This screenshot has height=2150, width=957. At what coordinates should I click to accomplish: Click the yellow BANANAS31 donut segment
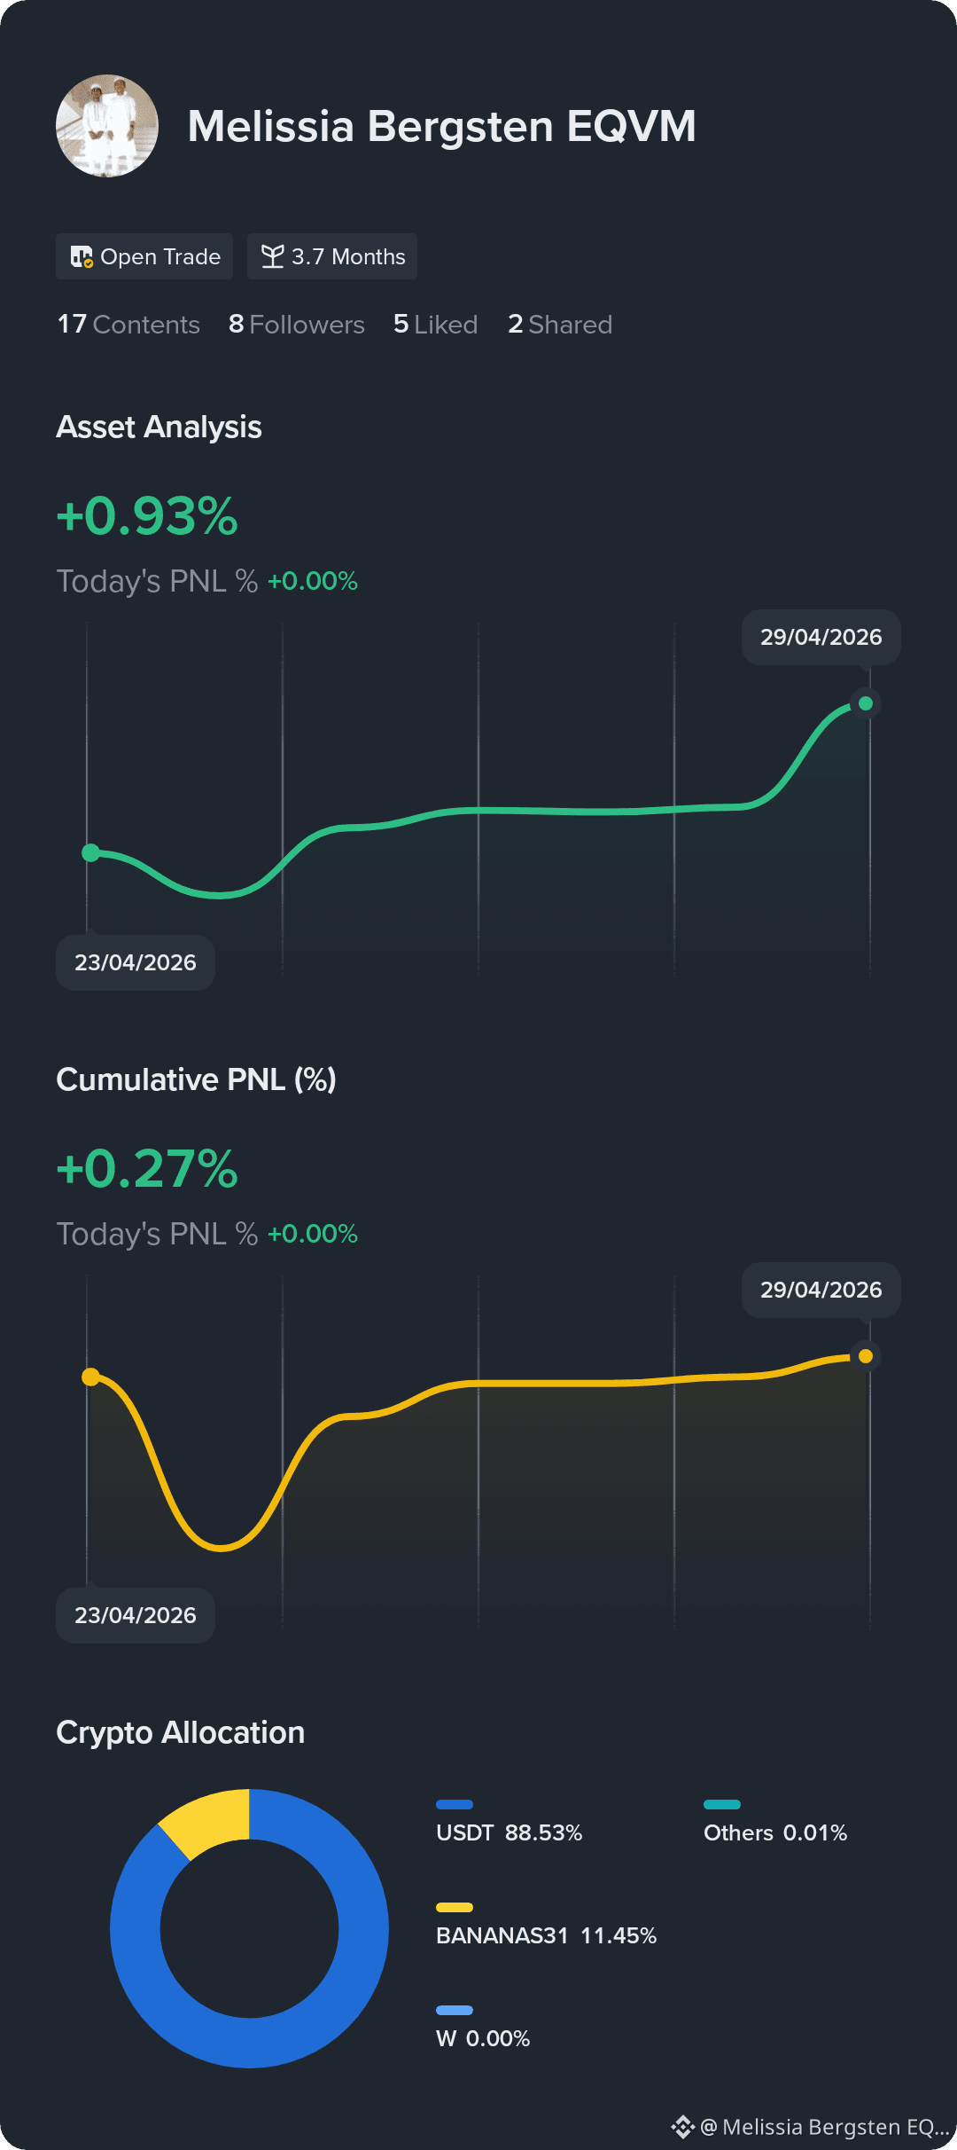(211, 1822)
